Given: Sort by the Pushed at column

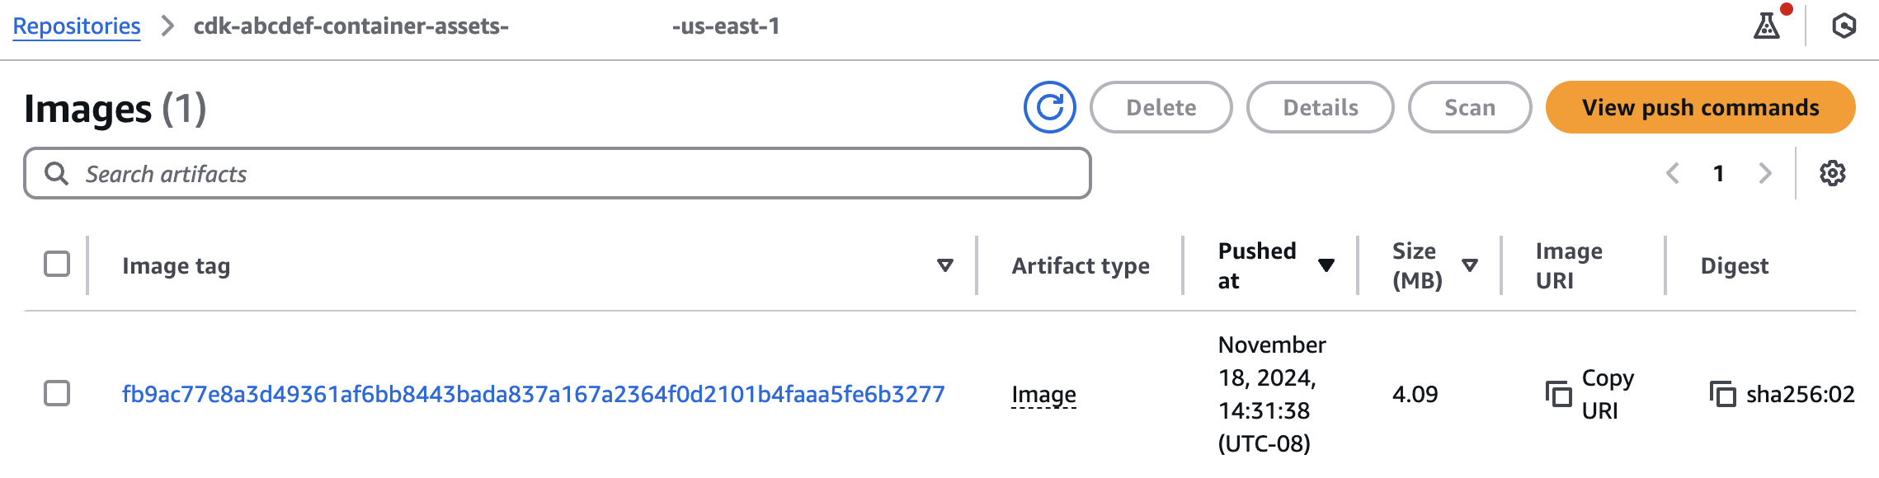Looking at the screenshot, I should 1326,265.
